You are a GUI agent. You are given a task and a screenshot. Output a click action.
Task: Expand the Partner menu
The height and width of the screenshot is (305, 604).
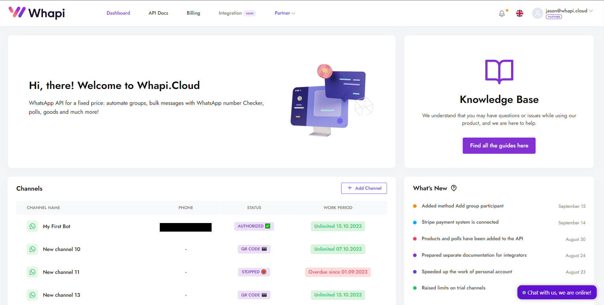tap(285, 13)
